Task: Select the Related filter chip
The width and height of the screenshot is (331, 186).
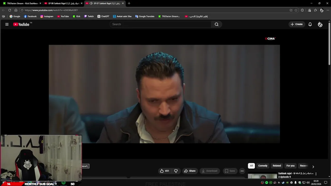Action: 277,166
